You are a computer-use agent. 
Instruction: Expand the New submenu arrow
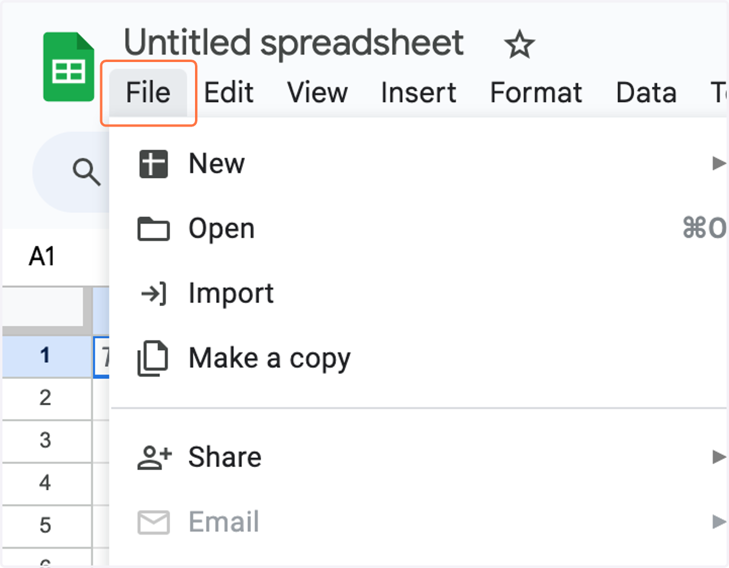point(719,163)
